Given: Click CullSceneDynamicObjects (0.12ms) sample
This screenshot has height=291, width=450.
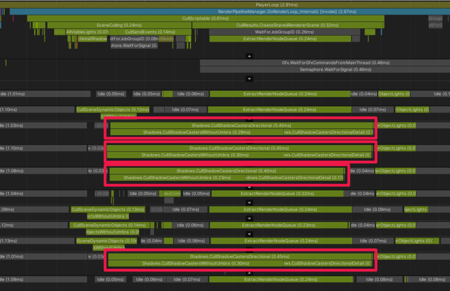Looking at the screenshot, I should pos(113,110).
